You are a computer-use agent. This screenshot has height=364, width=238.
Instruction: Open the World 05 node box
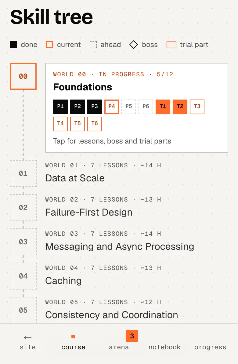[x=23, y=310]
